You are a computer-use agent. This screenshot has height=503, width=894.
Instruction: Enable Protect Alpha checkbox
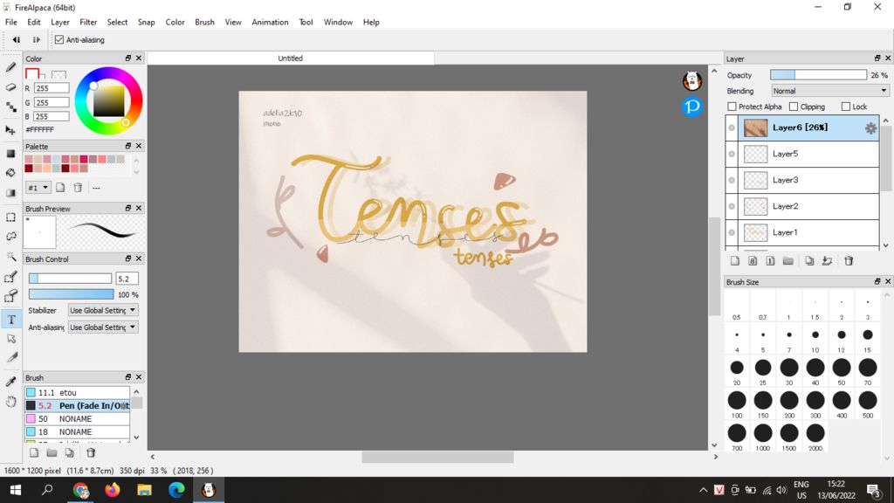coord(732,107)
